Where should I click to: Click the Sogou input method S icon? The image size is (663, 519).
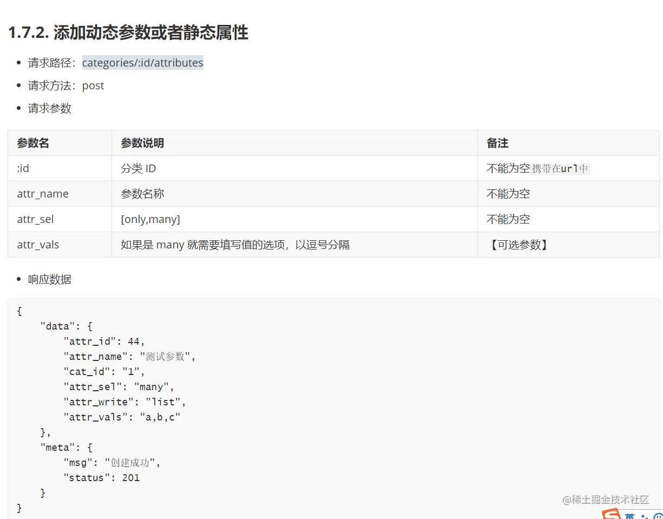(611, 515)
